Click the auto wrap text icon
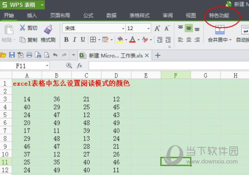This screenshot has width=249, height=175. [x=245, y=30]
